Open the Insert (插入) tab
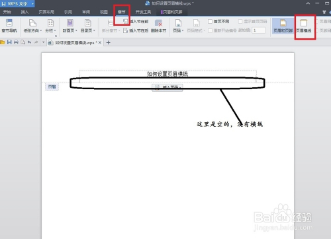 (24, 12)
